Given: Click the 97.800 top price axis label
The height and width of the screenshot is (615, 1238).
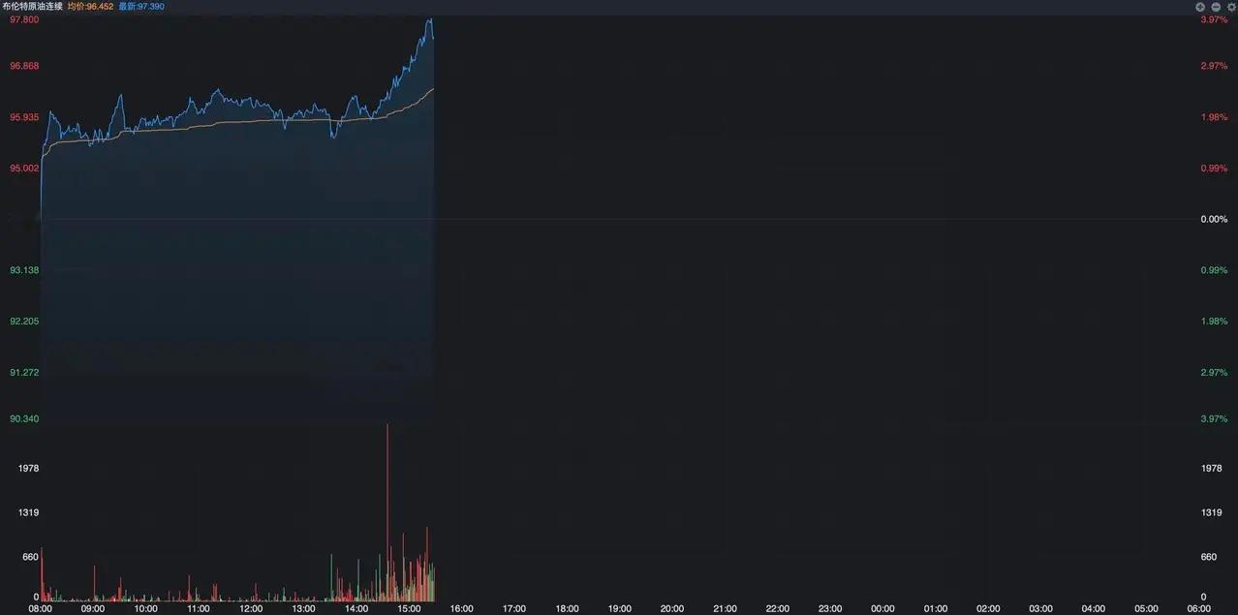Looking at the screenshot, I should [x=24, y=19].
